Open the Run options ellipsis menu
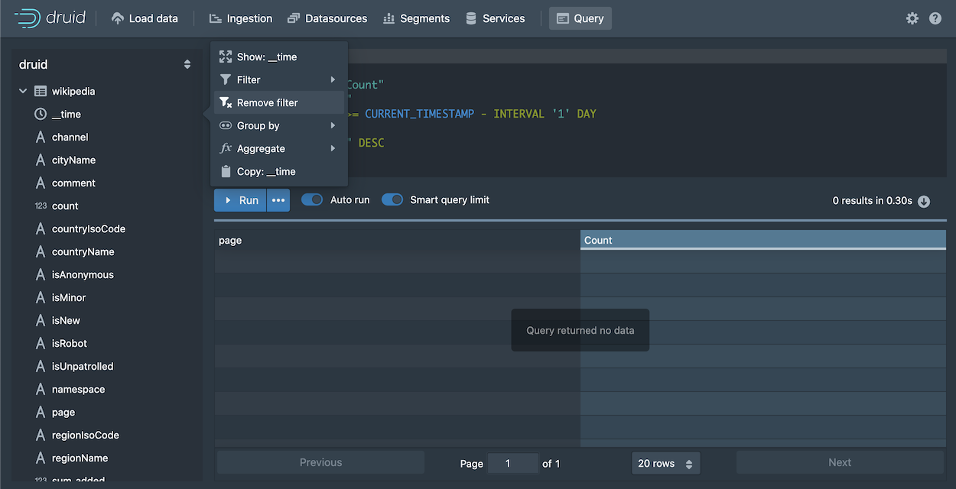 tap(278, 200)
